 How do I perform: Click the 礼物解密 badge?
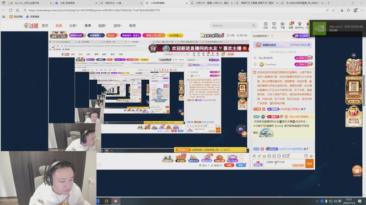(x=96, y=36)
